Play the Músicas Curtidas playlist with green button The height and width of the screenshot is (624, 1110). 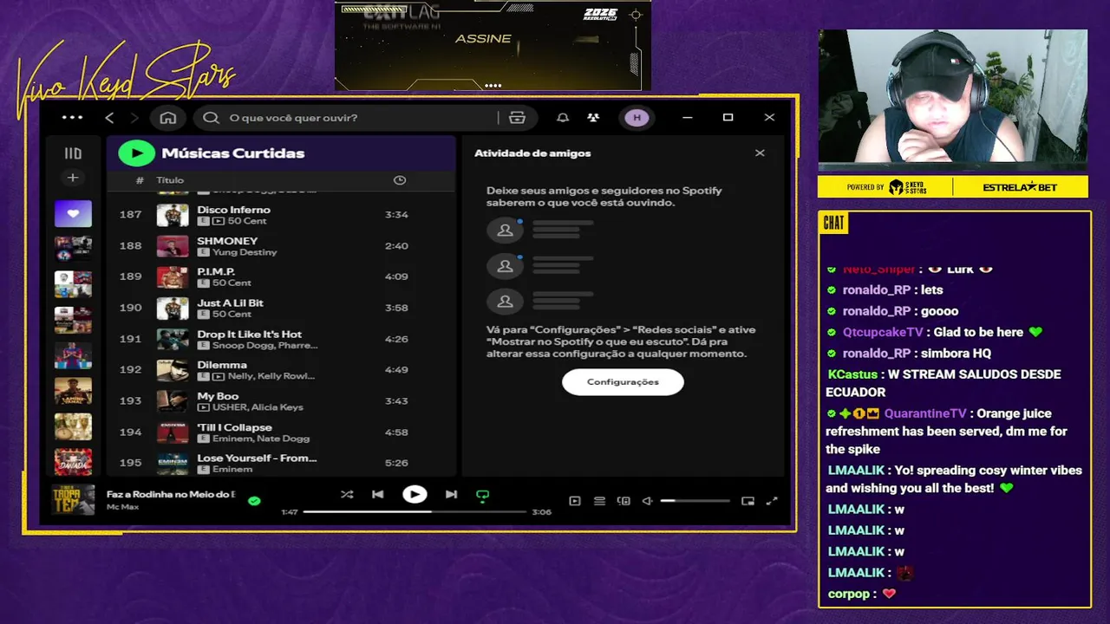pyautogui.click(x=136, y=153)
